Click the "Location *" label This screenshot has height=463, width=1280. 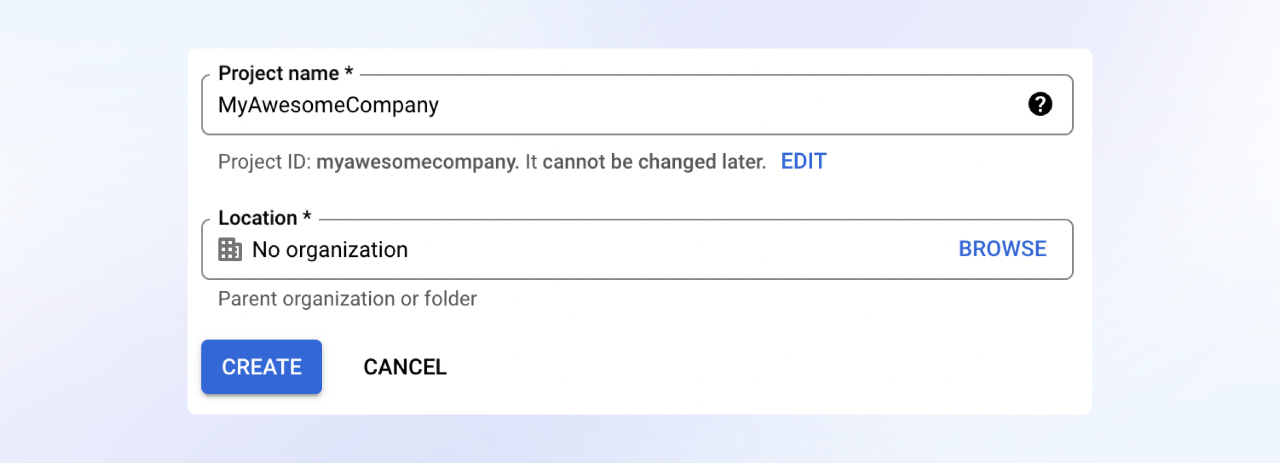pos(258,218)
